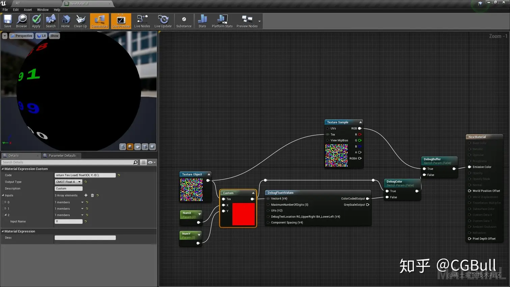The width and height of the screenshot is (510, 287).
Task: Reset Code property to default
Action: [x=119, y=175]
